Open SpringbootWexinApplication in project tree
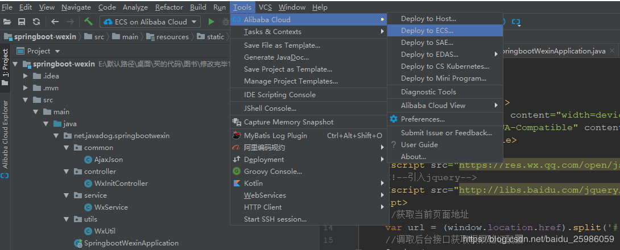 131,243
